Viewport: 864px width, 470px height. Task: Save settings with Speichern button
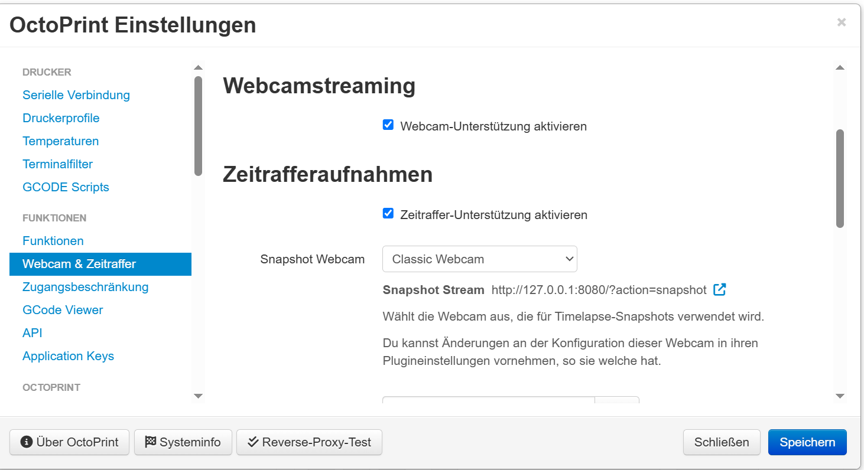(x=807, y=442)
